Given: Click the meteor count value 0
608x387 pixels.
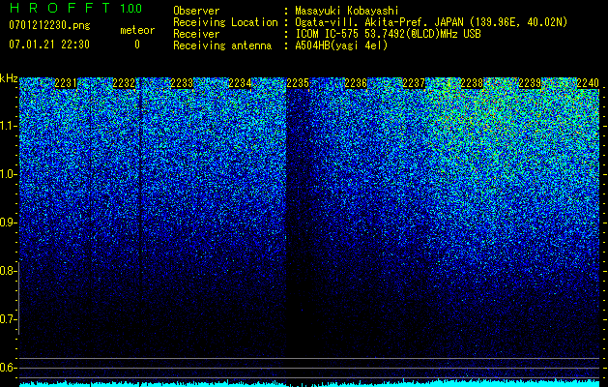Looking at the screenshot, I should click(x=137, y=45).
